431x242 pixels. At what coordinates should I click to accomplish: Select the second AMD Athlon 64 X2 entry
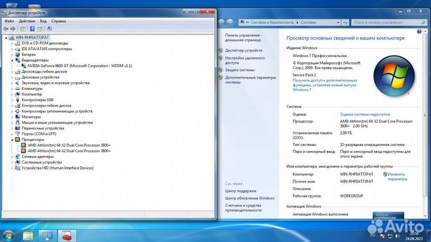pyautogui.click(x=69, y=151)
